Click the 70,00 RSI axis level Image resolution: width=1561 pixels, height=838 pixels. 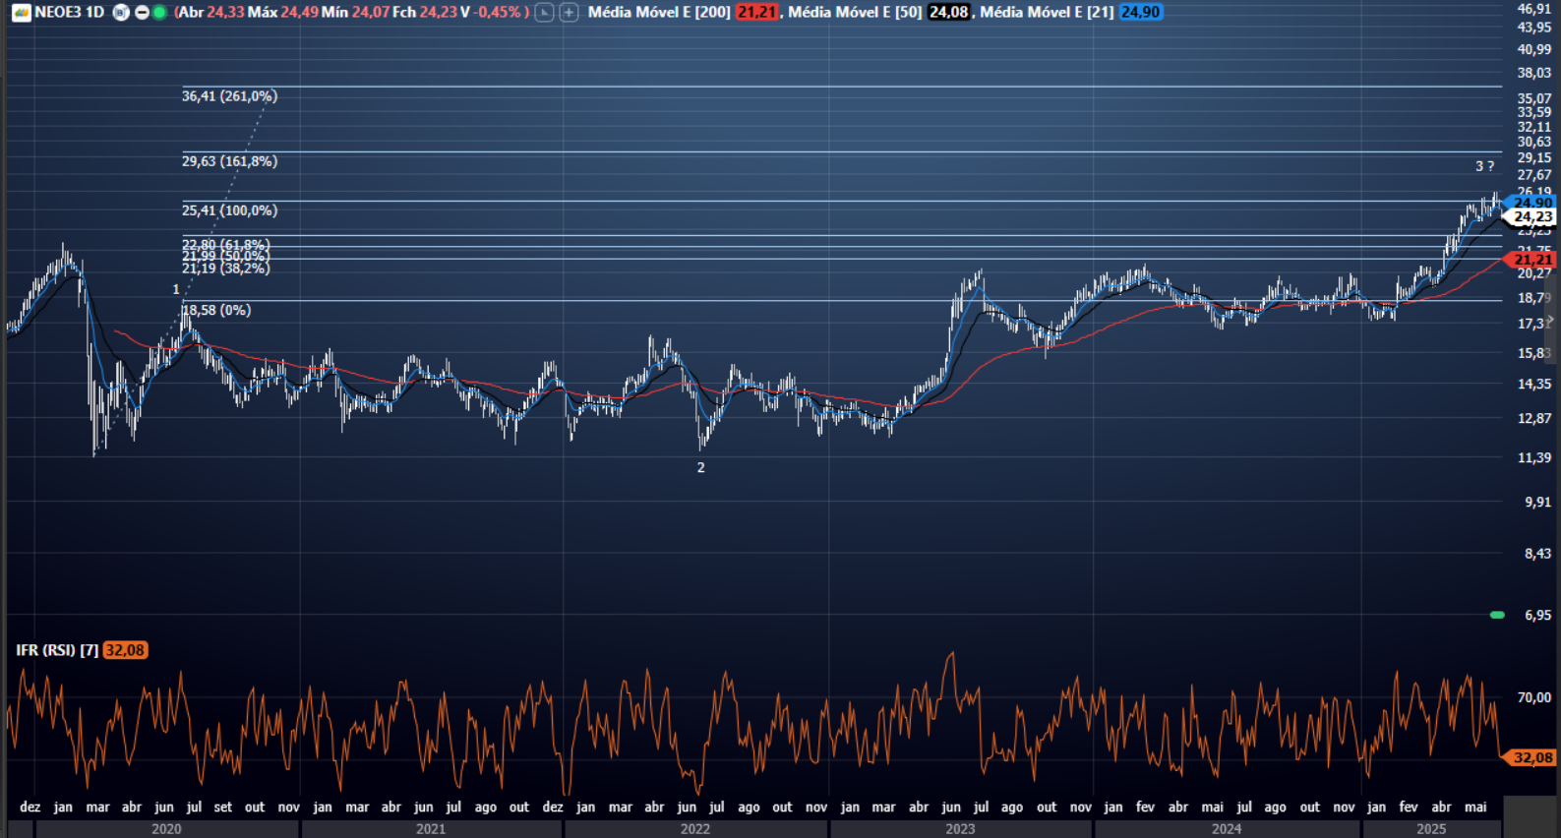pyautogui.click(x=1533, y=697)
